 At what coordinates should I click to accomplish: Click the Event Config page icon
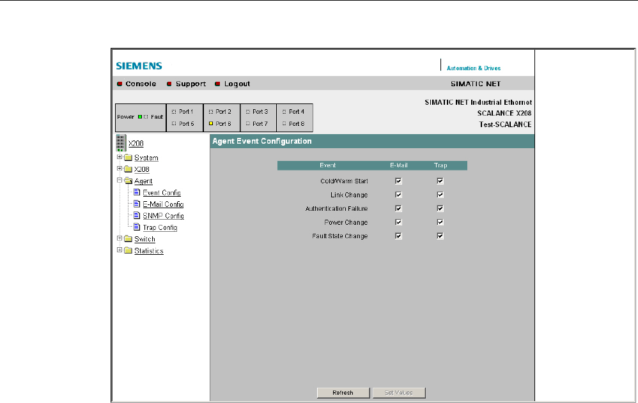pyautogui.click(x=137, y=192)
